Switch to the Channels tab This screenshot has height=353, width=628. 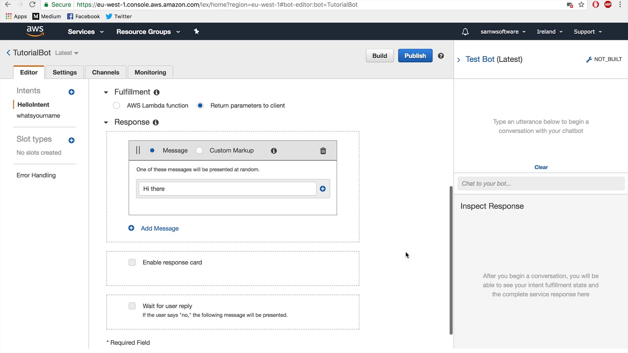[105, 72]
